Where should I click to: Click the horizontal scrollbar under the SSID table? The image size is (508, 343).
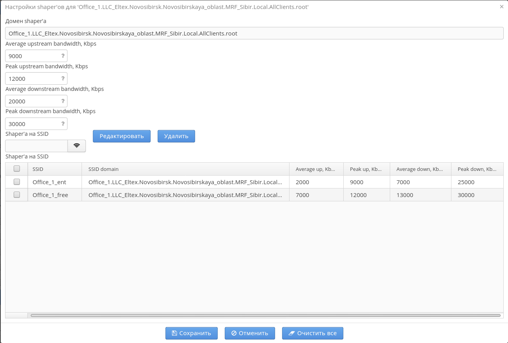click(x=265, y=315)
